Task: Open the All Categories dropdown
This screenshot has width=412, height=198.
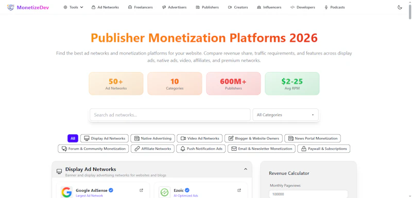Action: (286, 115)
